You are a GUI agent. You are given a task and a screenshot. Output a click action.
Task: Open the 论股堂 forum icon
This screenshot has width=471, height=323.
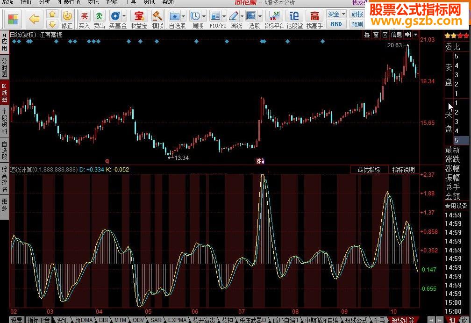[294, 19]
